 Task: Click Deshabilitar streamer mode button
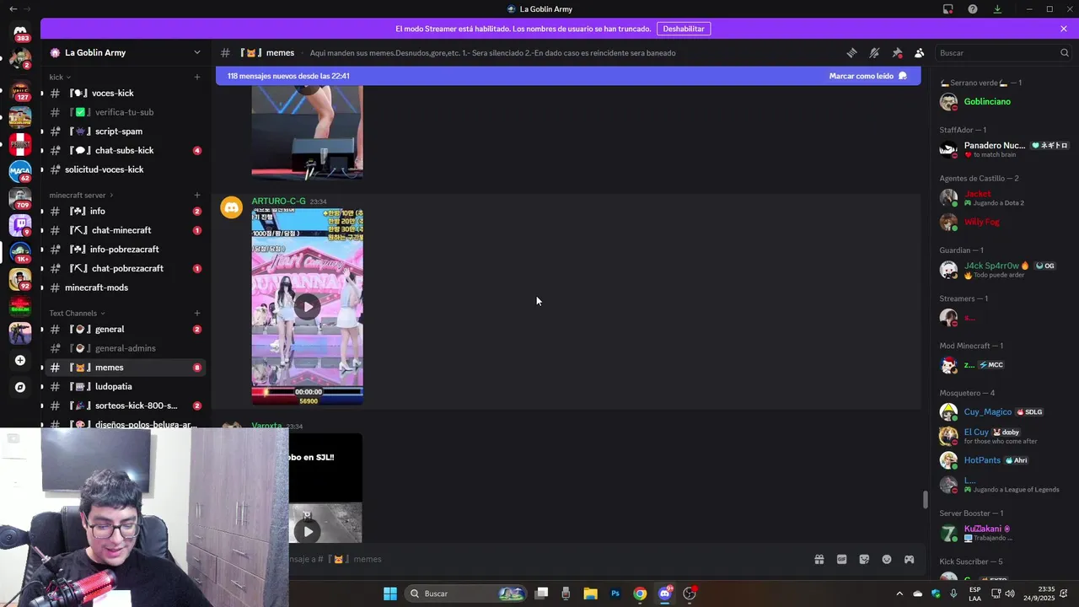(684, 29)
